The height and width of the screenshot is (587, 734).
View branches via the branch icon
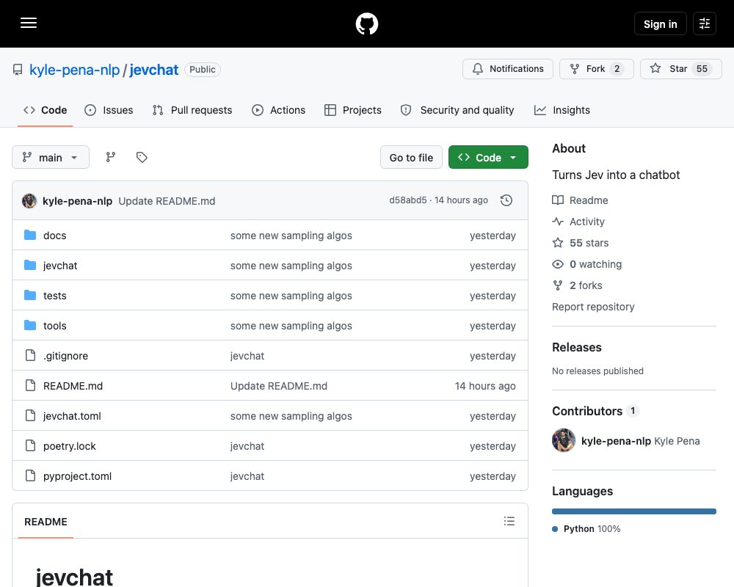click(111, 157)
